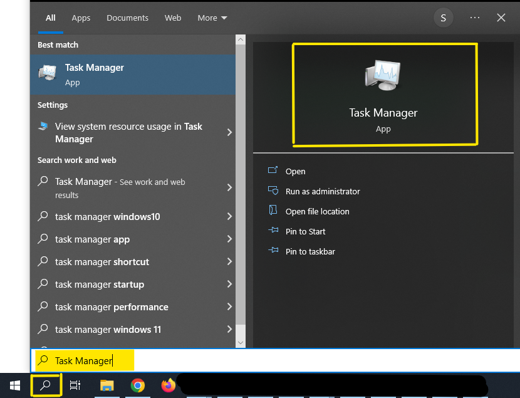Open Task Manager best match result
The width and height of the screenshot is (520, 398).
133,75
